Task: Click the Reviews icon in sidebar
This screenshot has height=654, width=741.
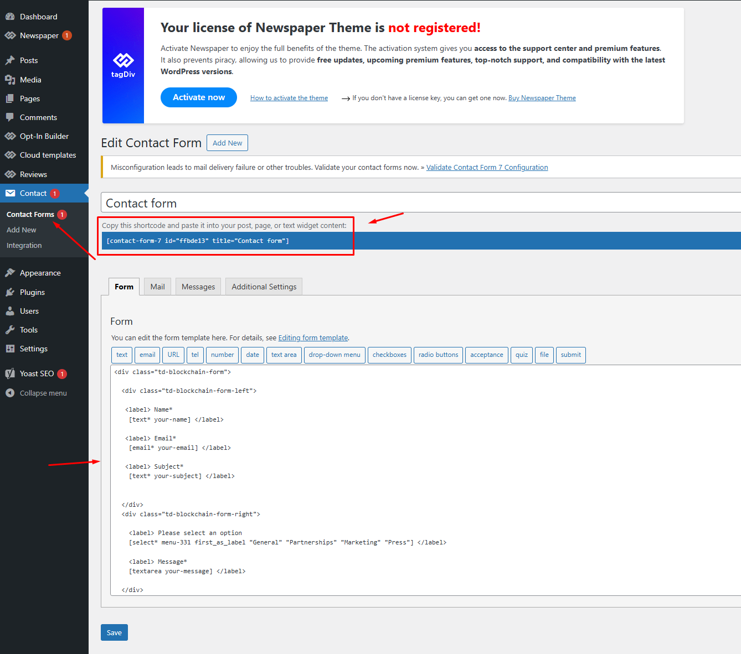Action: pyautogui.click(x=10, y=174)
